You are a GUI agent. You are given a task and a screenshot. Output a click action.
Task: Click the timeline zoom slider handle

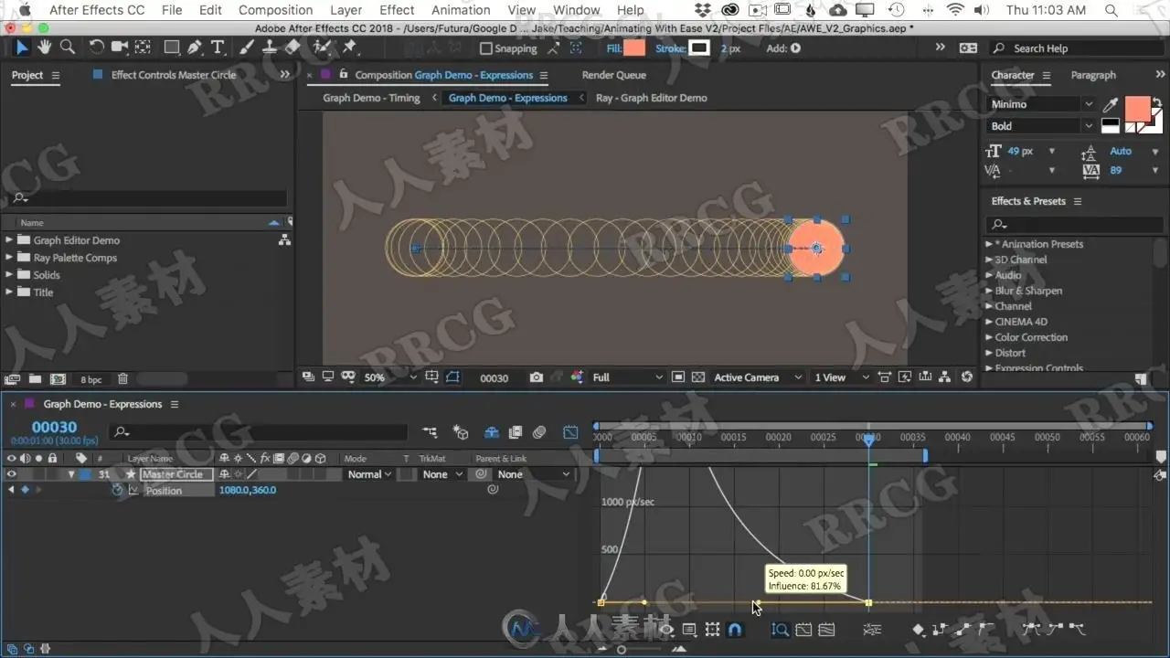tap(621, 649)
